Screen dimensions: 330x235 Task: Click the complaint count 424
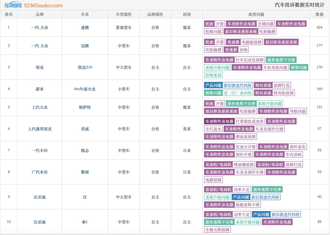pos(319,27)
